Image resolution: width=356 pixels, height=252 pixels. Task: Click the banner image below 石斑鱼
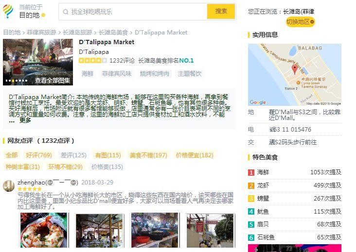(x=295, y=248)
